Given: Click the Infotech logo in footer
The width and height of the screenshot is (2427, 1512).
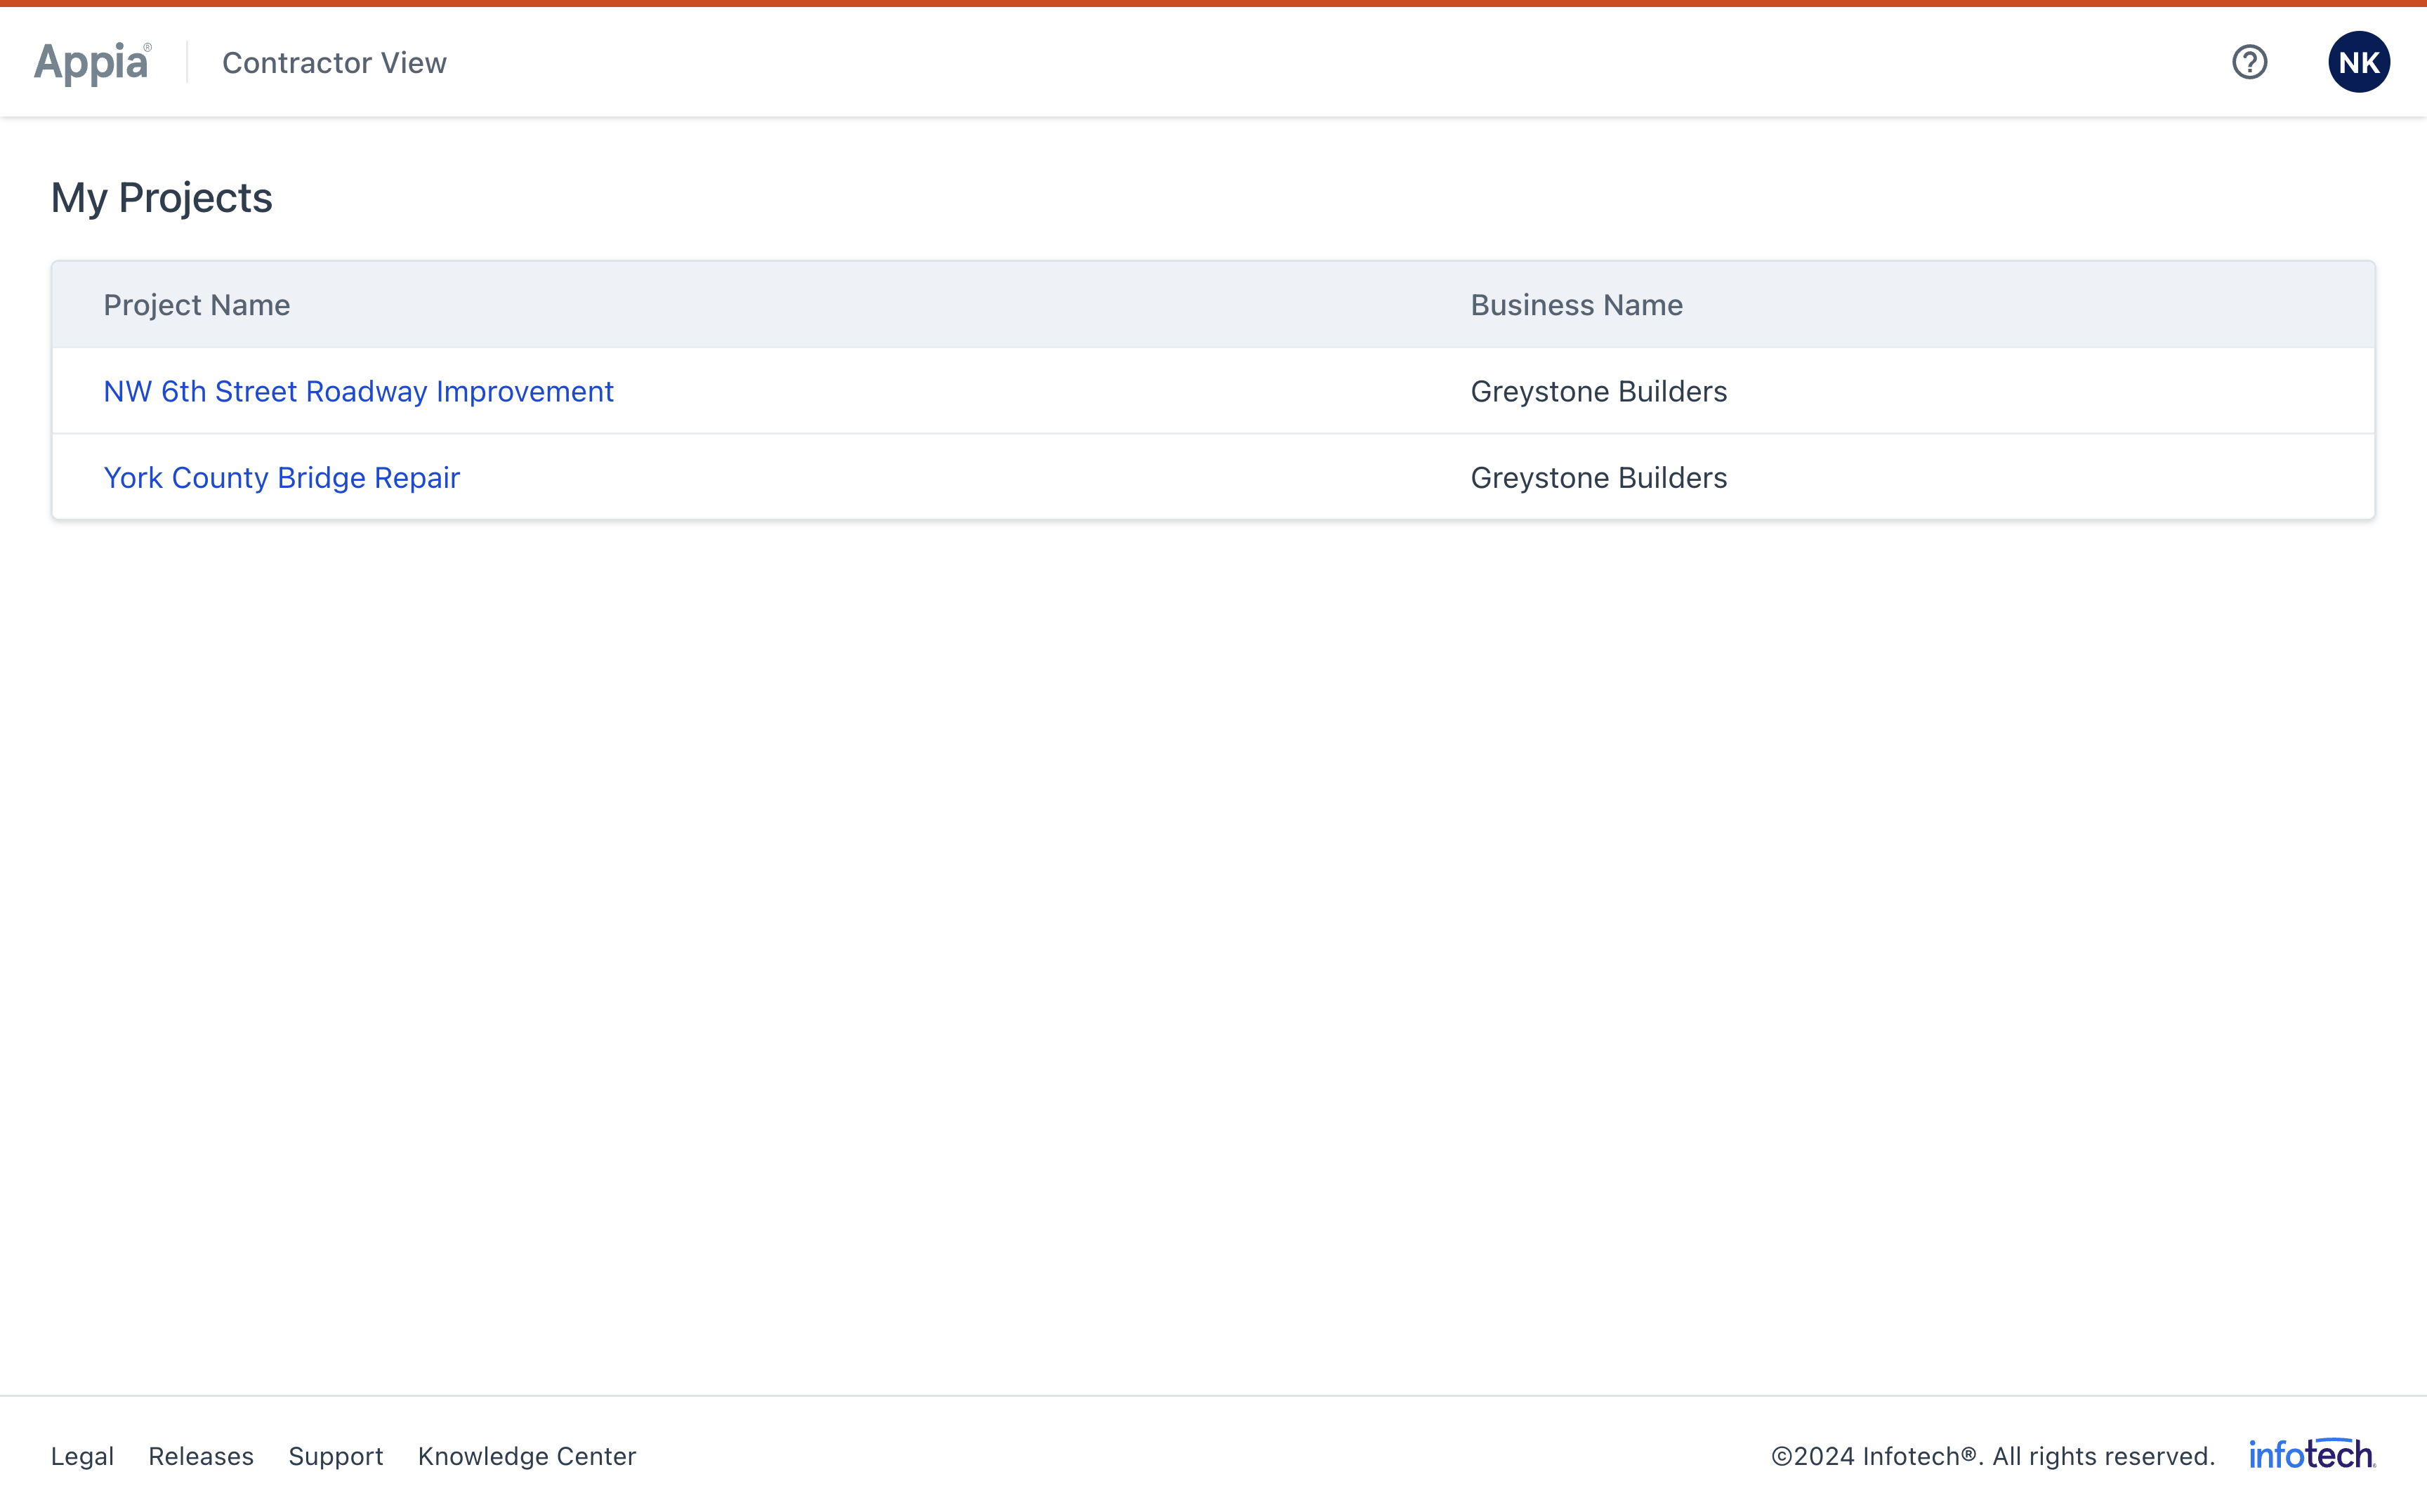Looking at the screenshot, I should (x=2312, y=1454).
